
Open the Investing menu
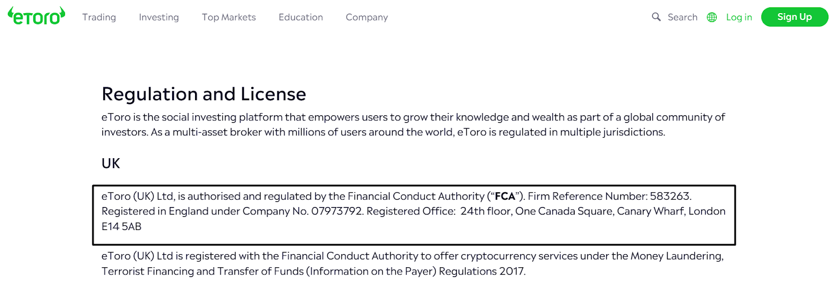159,17
